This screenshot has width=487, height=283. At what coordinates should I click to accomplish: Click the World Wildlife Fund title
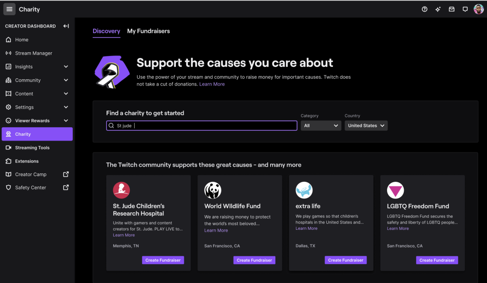[x=232, y=206]
